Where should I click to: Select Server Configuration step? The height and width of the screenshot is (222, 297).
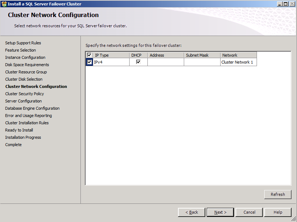[x=24, y=101]
